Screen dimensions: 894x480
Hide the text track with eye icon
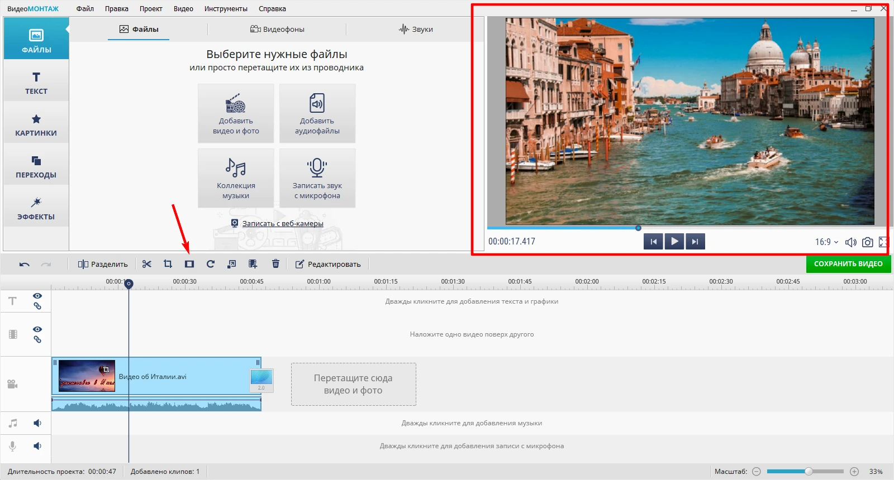point(37,296)
